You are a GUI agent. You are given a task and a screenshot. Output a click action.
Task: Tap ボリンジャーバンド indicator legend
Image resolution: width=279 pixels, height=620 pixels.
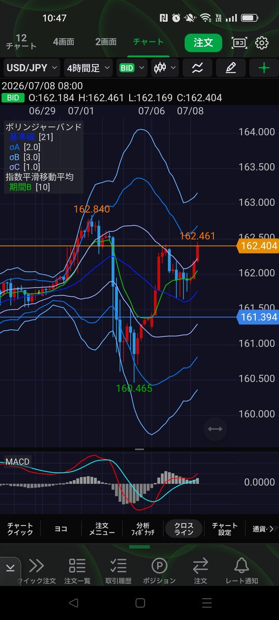[x=43, y=127]
